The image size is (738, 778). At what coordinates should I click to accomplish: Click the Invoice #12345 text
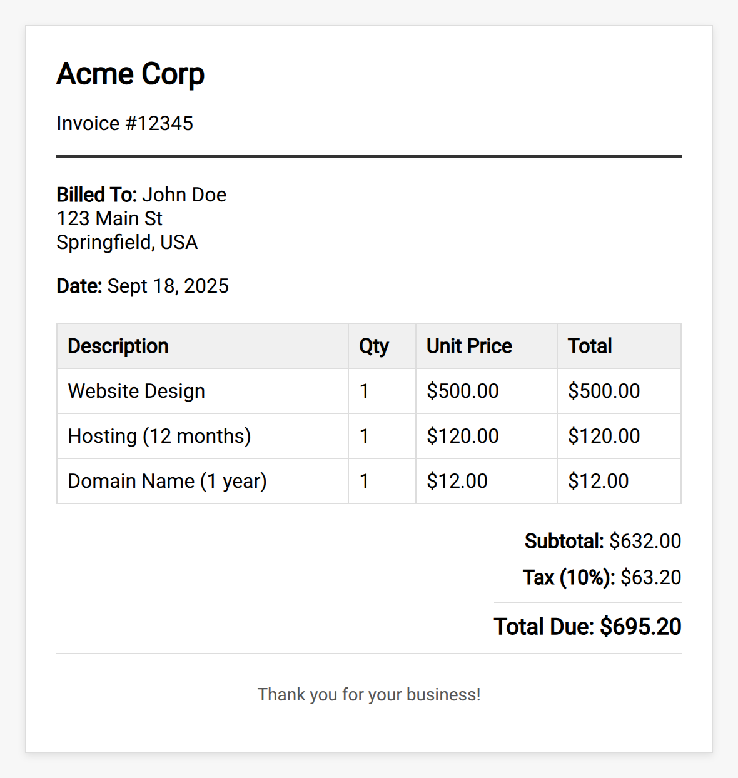pyautogui.click(x=124, y=123)
